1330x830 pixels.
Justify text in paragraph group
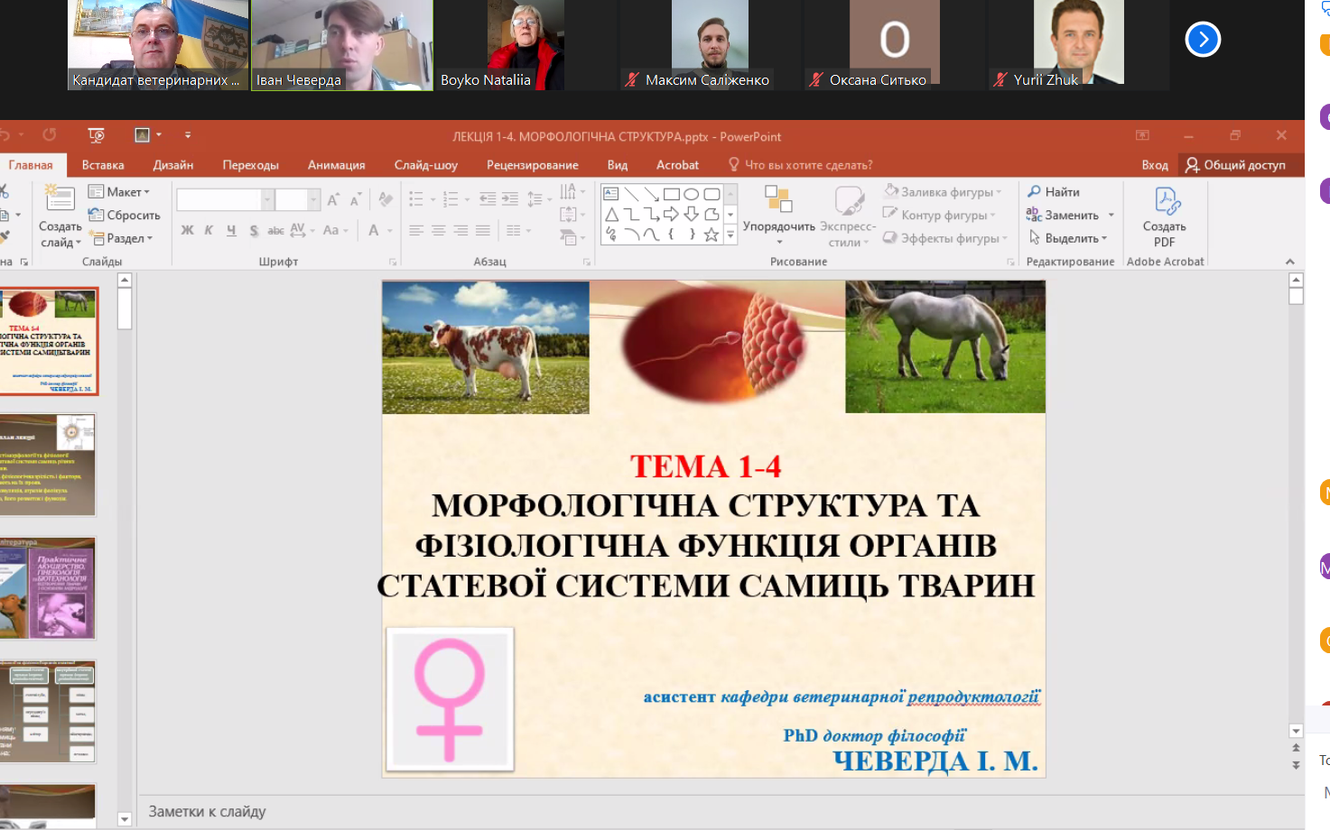tap(483, 231)
